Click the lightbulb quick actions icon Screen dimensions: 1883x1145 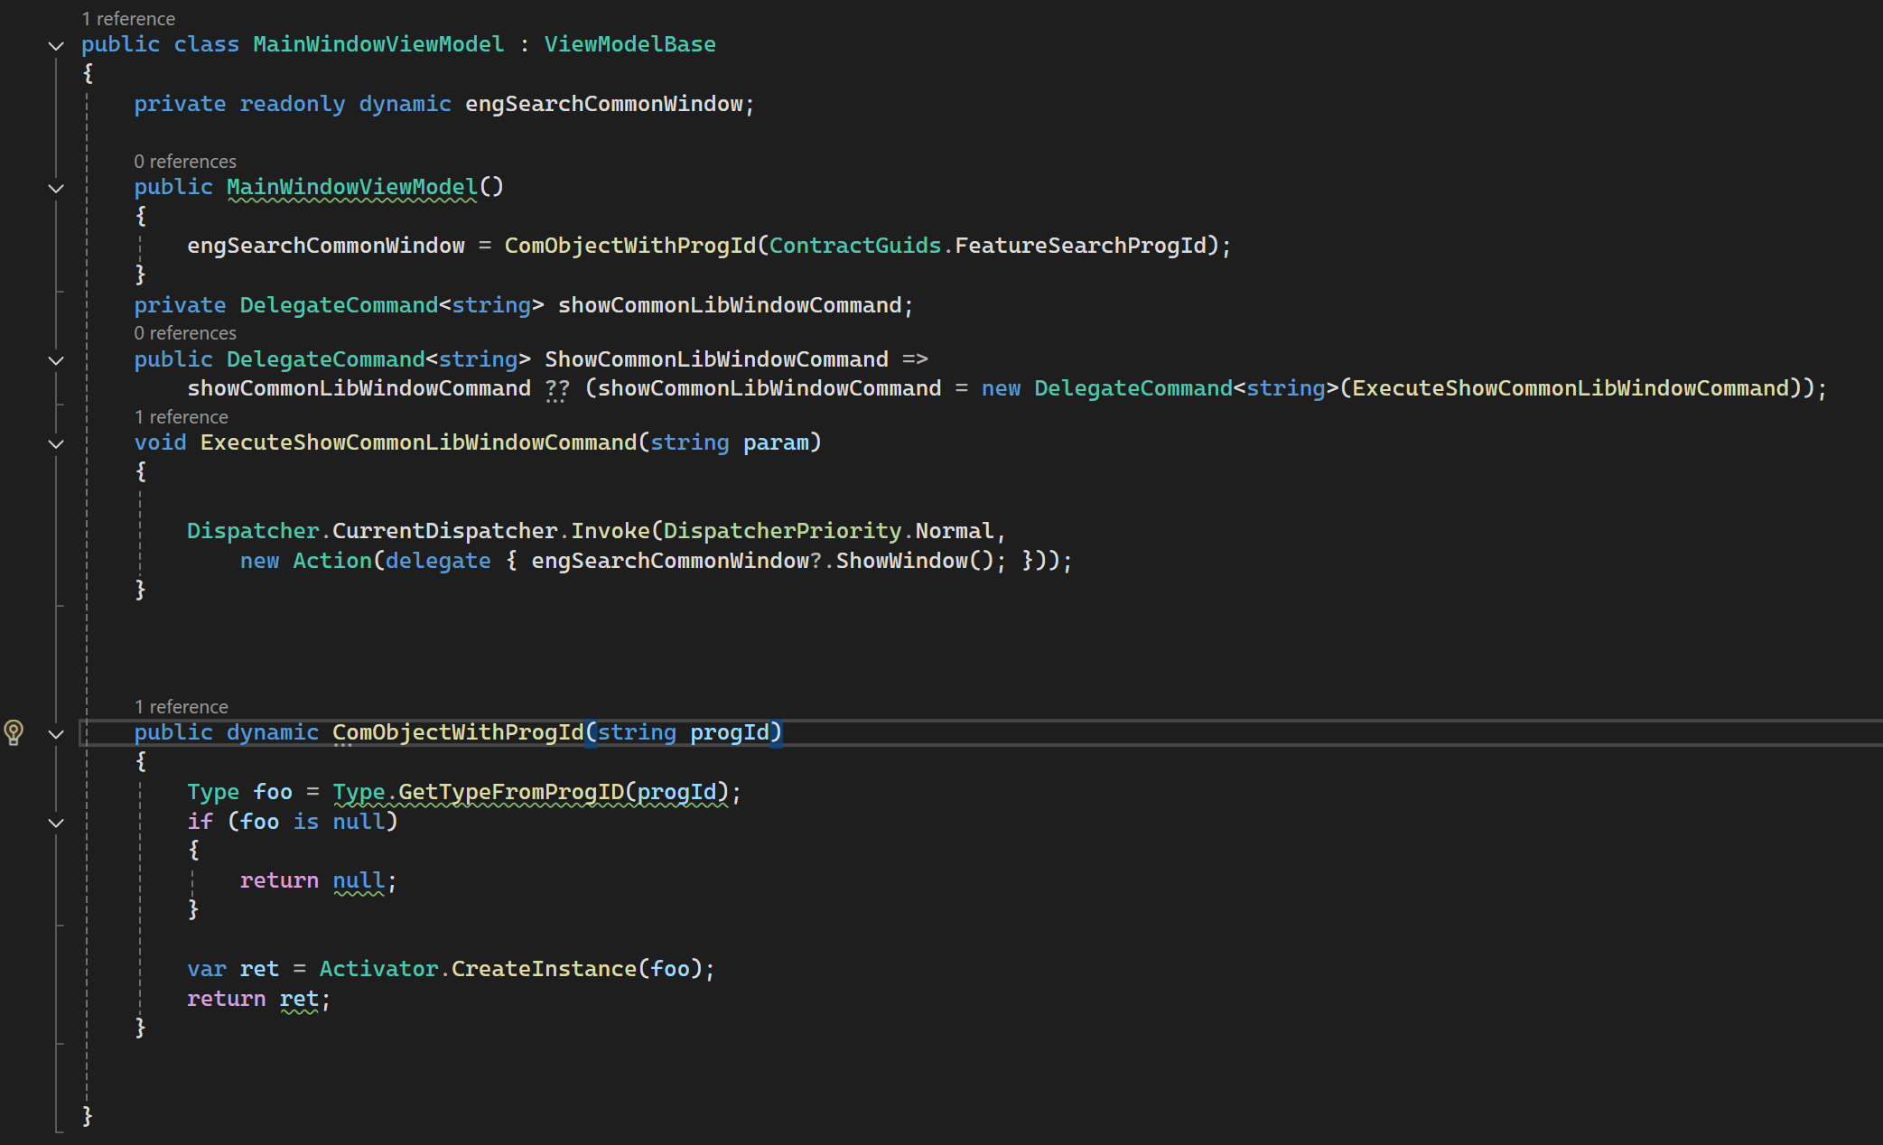tap(14, 731)
